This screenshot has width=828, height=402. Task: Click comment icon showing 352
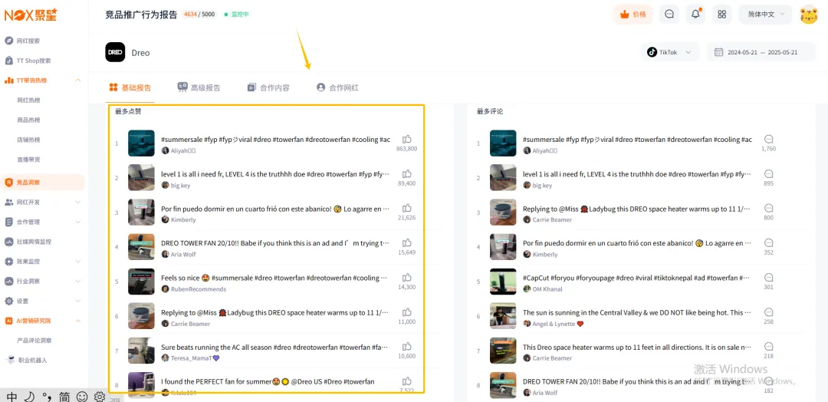[x=768, y=243]
